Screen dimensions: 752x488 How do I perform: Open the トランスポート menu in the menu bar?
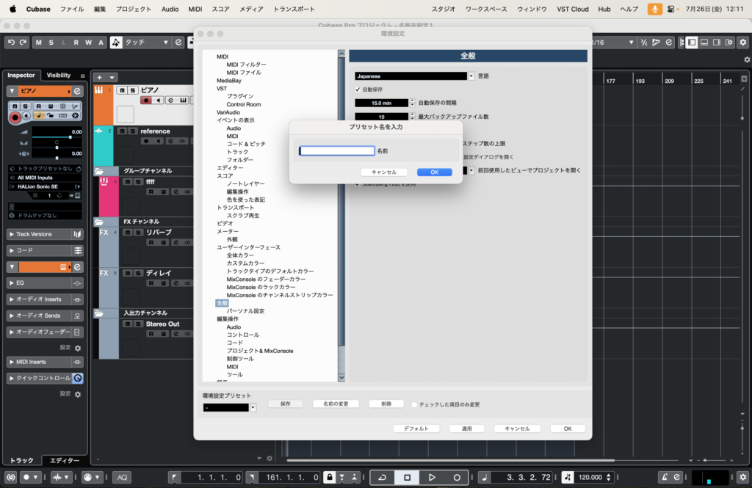tap(294, 9)
